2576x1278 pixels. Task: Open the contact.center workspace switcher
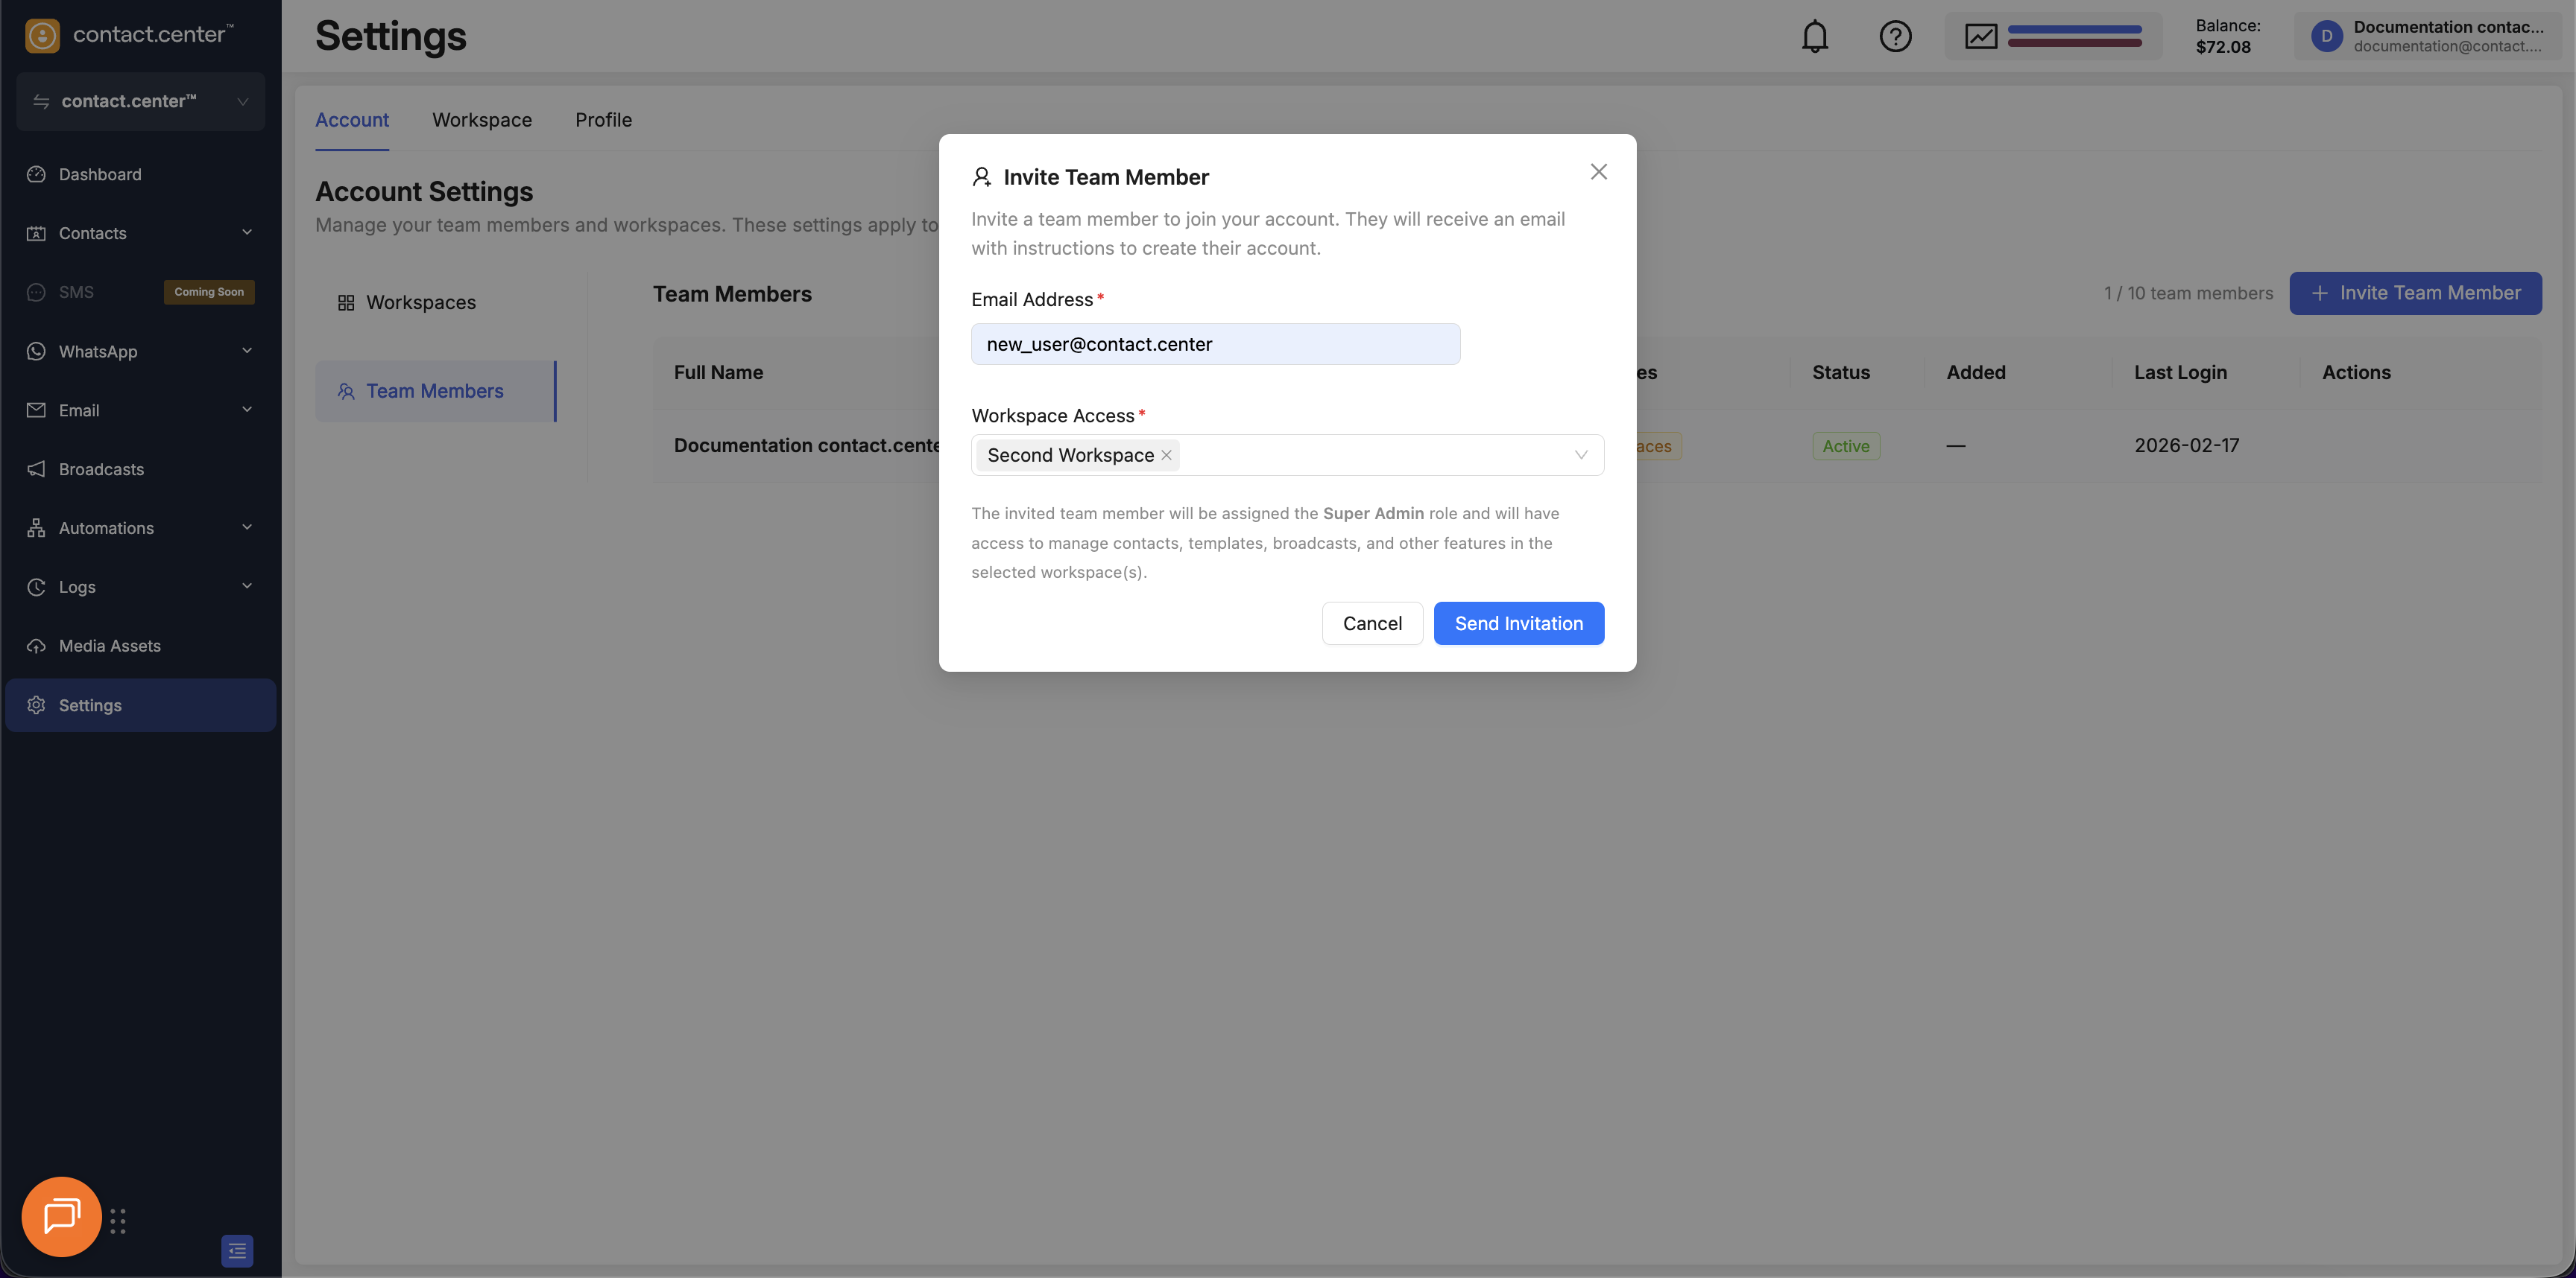(x=140, y=101)
